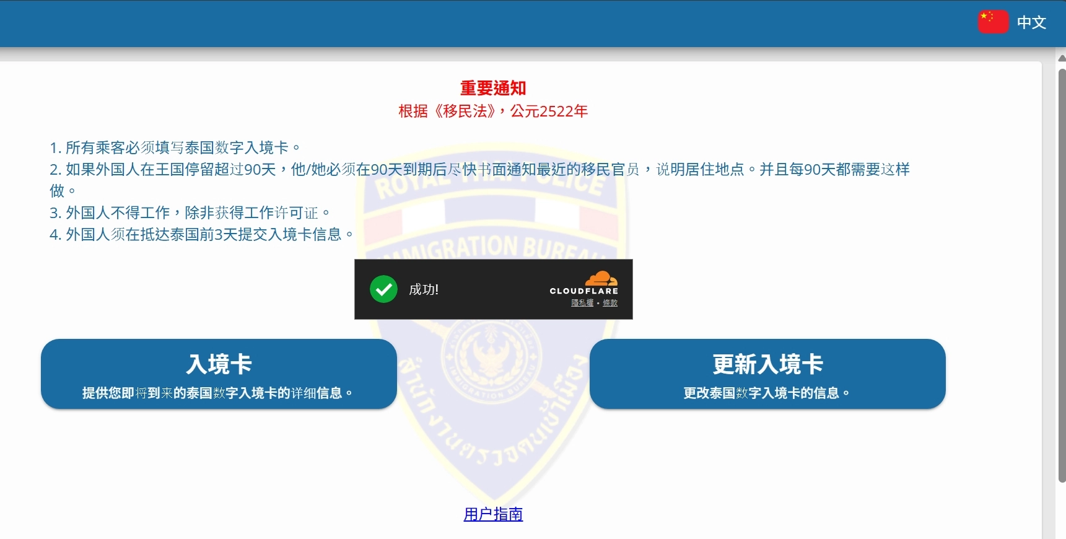Open the 中文 language selector

pyautogui.click(x=1031, y=22)
